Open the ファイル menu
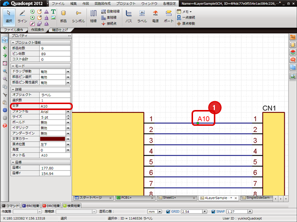This screenshot has height=222, width=297. coord(58,3)
